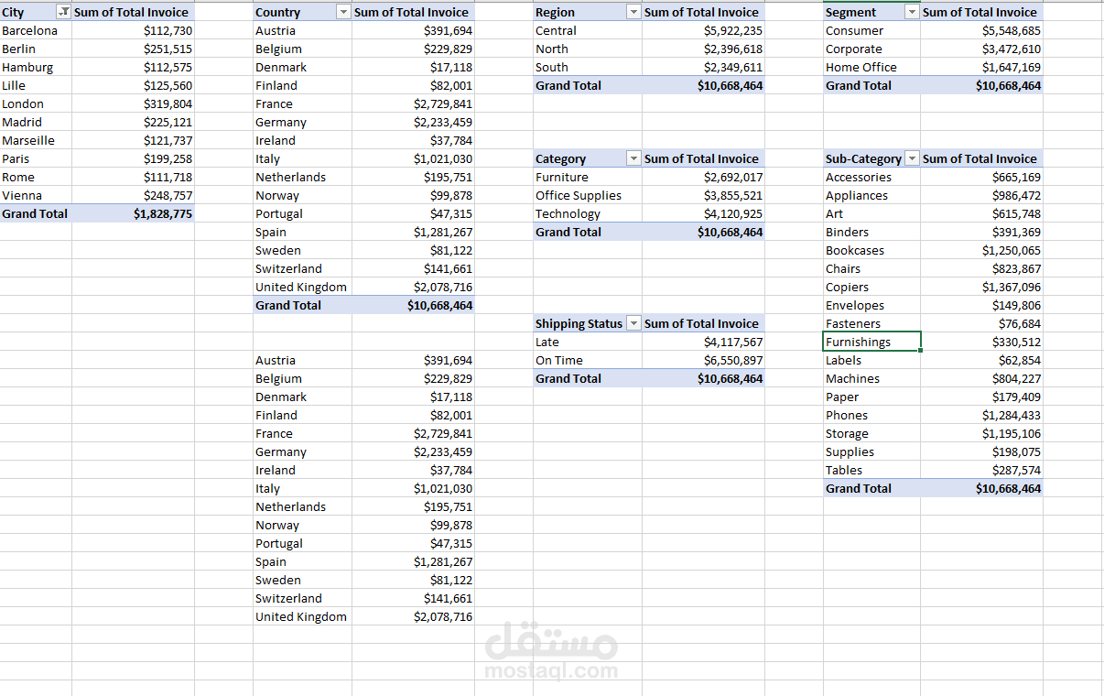Screen dimensions: 1104x696
Task: Open the City pivot filter dropdown
Action: click(63, 12)
